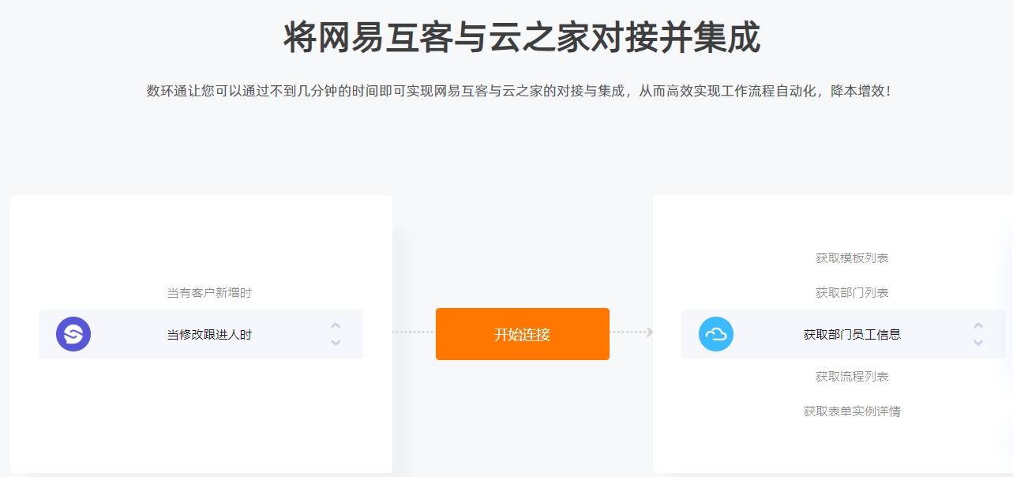Click the subtitle beginning 数环通让您可以通过
The width and height of the screenshot is (1013, 477).
click(x=520, y=91)
